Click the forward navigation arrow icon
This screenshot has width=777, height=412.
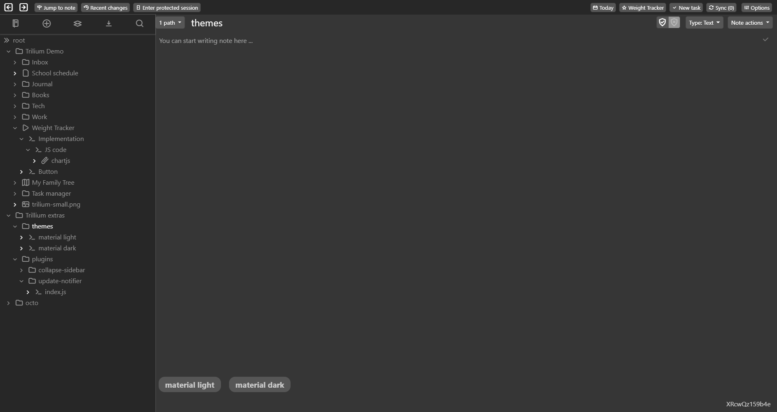(x=24, y=7)
